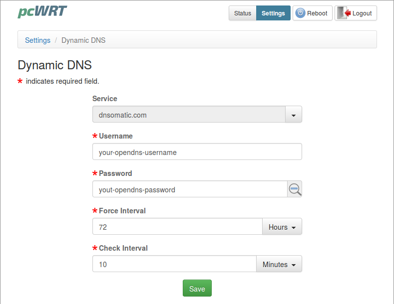Image resolution: width=394 pixels, height=304 pixels.
Task: Click the Check Interval value field
Action: pos(174,264)
